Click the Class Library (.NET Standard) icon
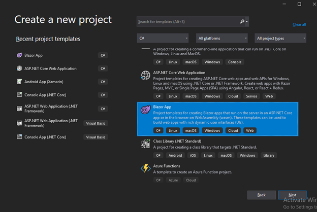The image size is (317, 212). click(x=145, y=144)
